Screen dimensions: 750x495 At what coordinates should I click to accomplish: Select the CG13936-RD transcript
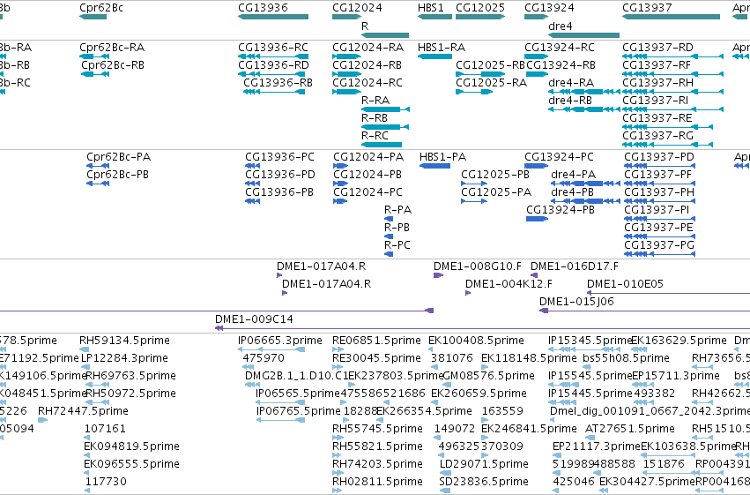pyautogui.click(x=271, y=74)
